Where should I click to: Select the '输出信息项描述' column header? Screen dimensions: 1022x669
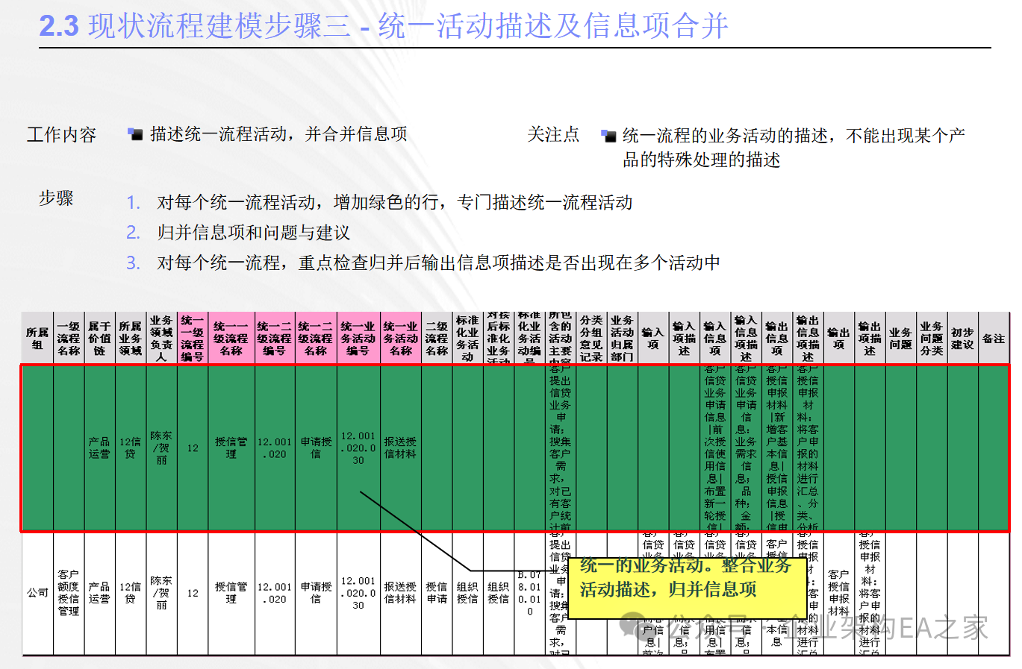808,339
